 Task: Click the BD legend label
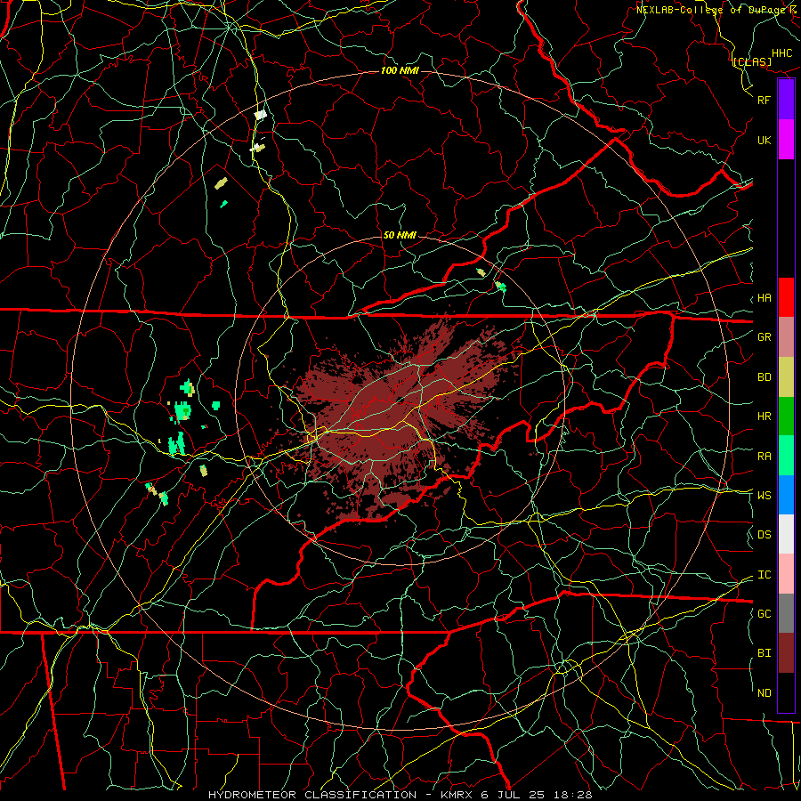pos(764,377)
